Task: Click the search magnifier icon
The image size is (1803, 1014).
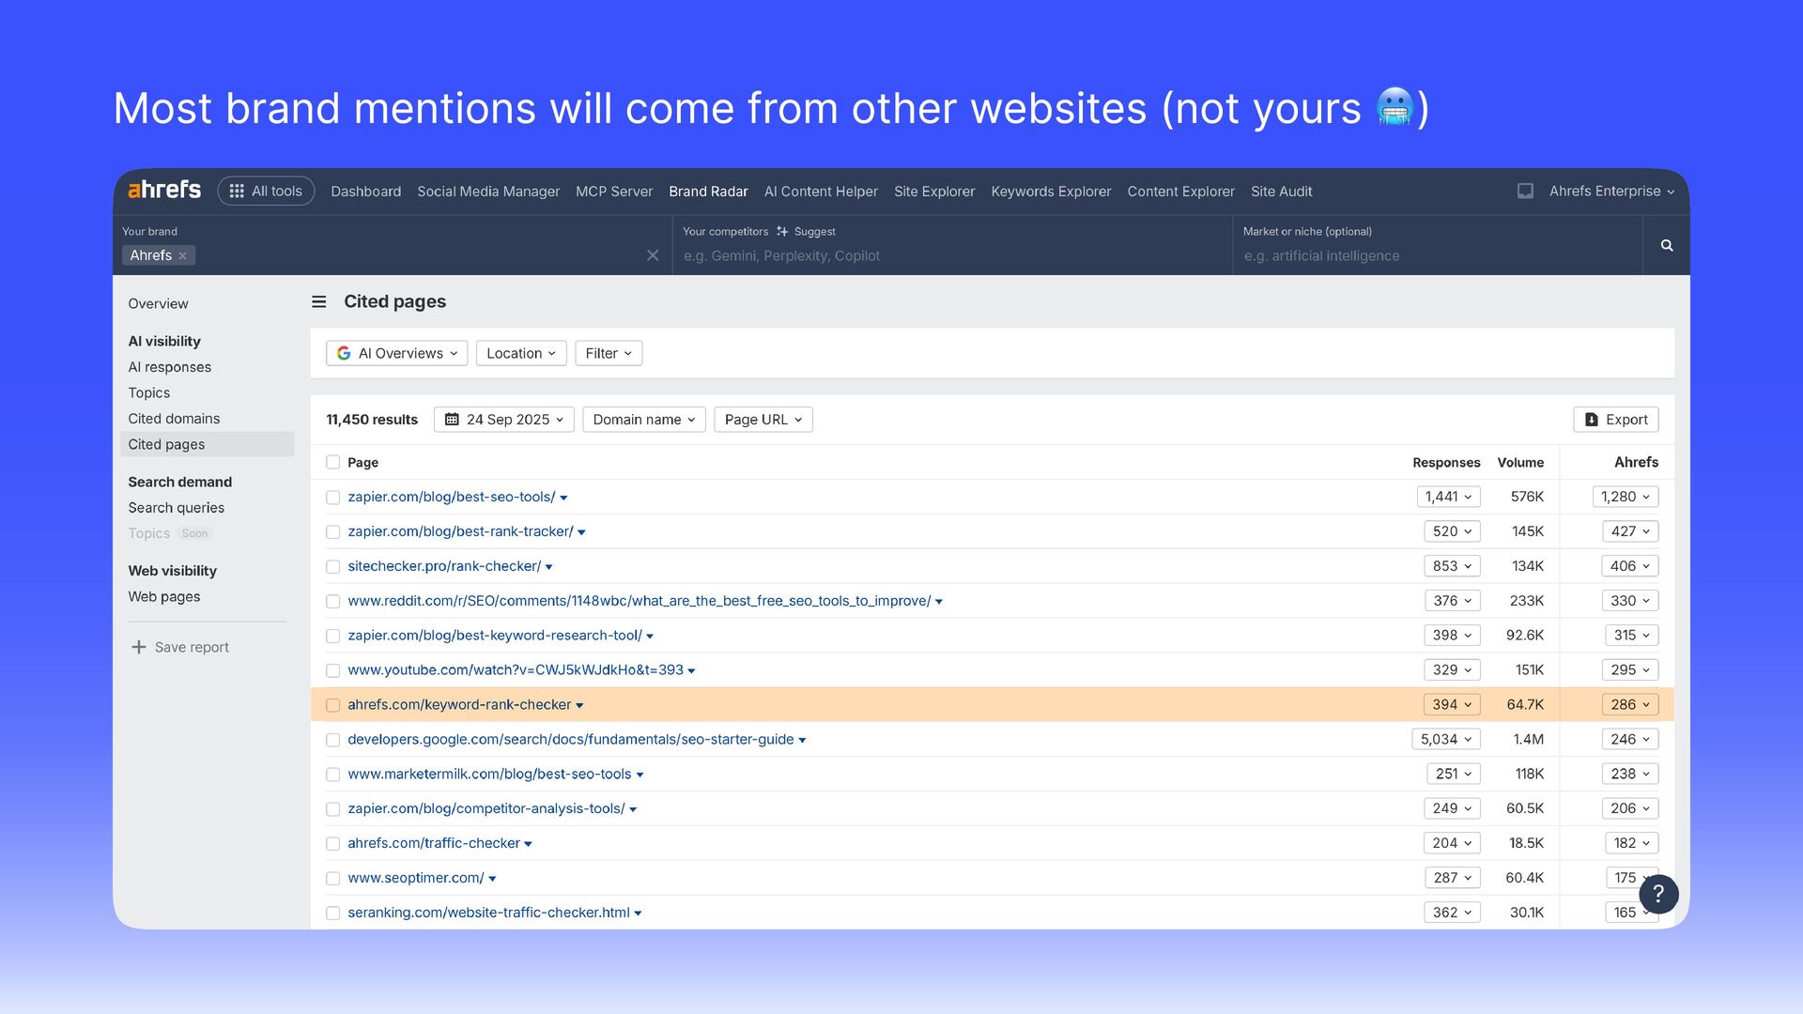Action: pos(1666,246)
